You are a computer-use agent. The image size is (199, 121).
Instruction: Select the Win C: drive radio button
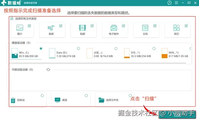(41, 48)
